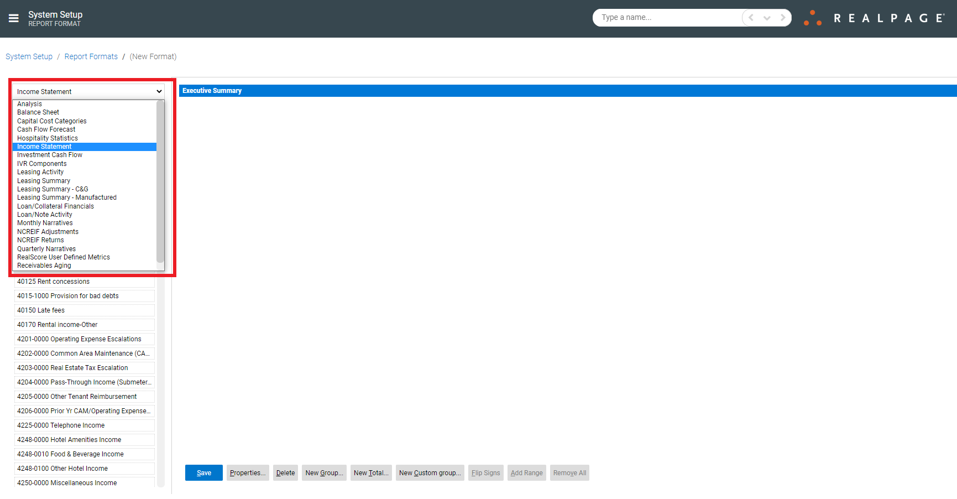Open the hamburger navigation menu
The image size is (957, 499).
tap(14, 18)
